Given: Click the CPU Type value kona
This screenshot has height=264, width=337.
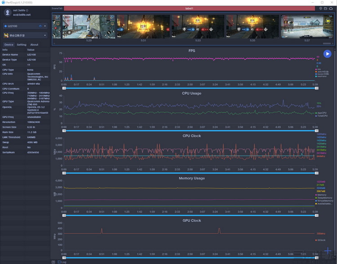Looking at the screenshot, I should pos(30,70).
